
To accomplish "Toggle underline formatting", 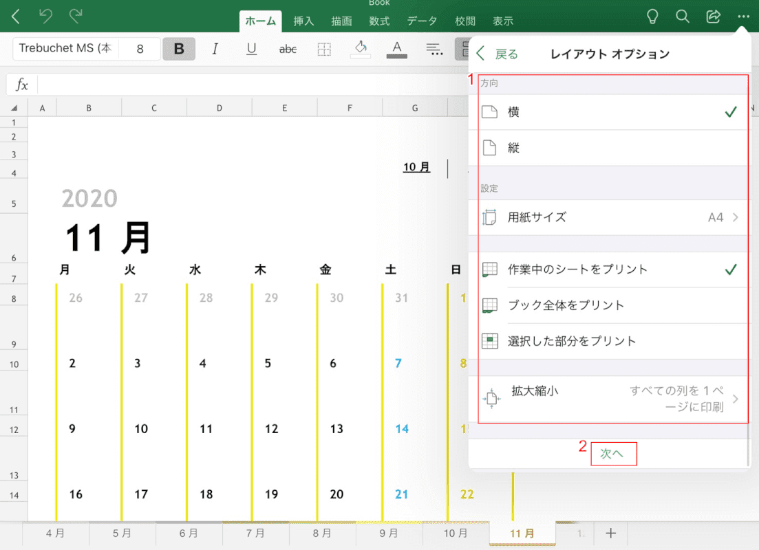I will coord(251,49).
